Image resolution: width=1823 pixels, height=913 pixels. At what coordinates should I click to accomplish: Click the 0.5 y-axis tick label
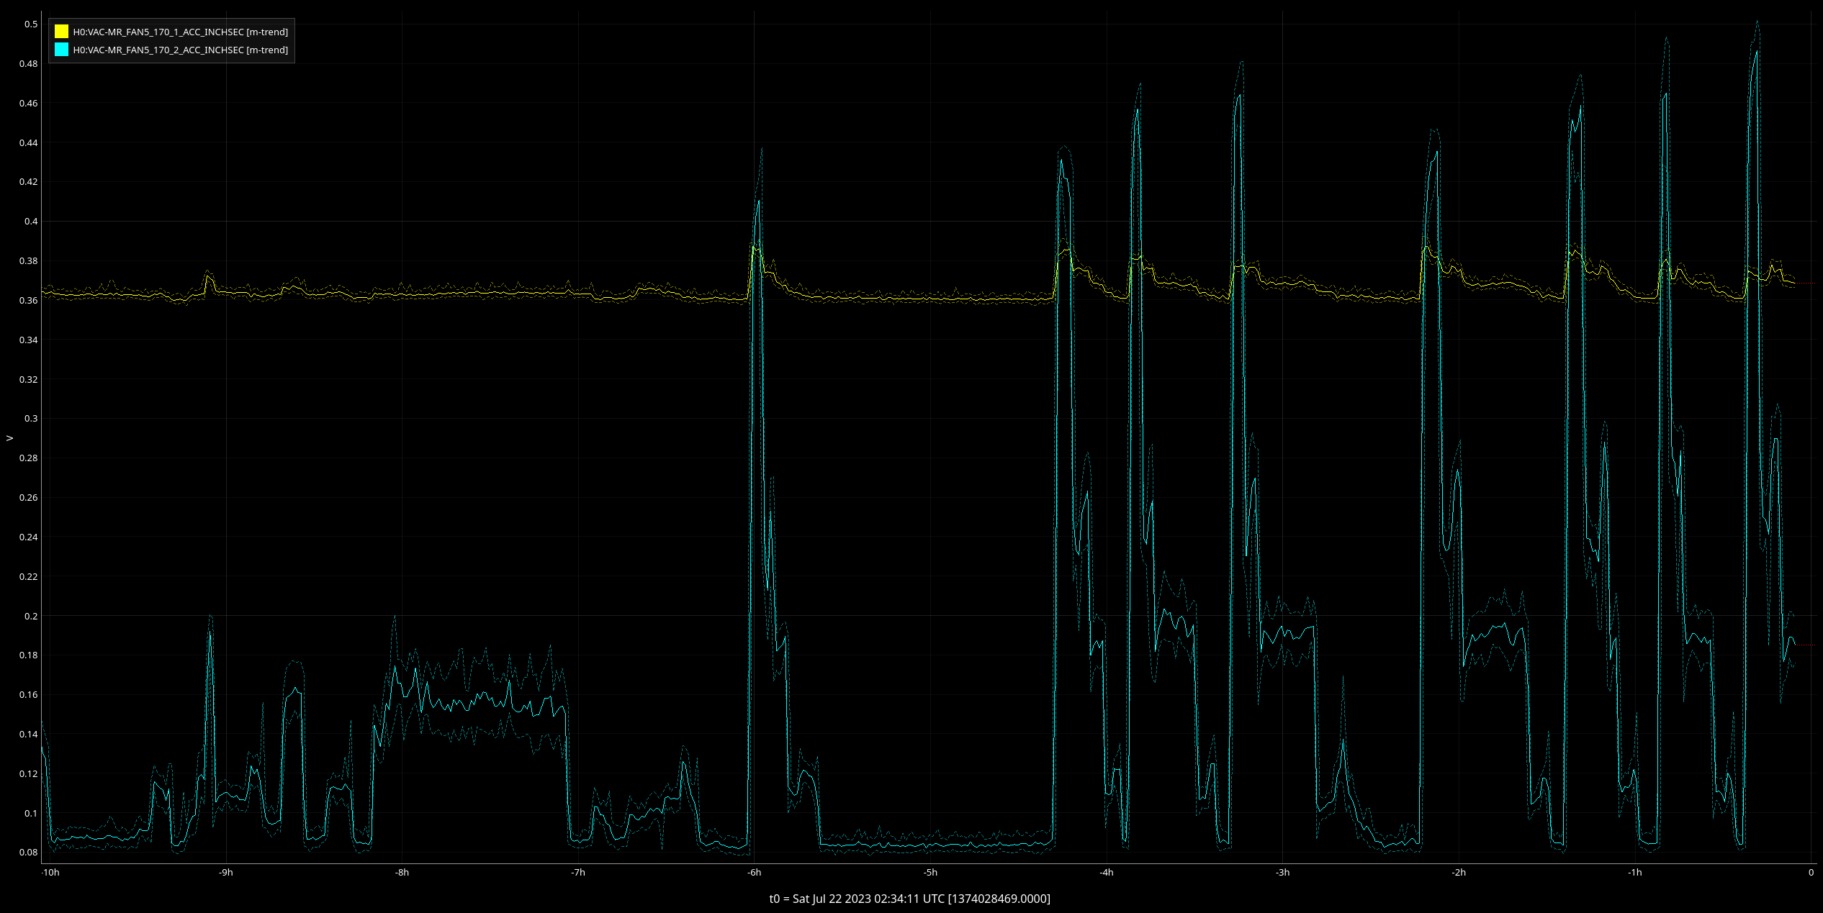click(x=31, y=24)
